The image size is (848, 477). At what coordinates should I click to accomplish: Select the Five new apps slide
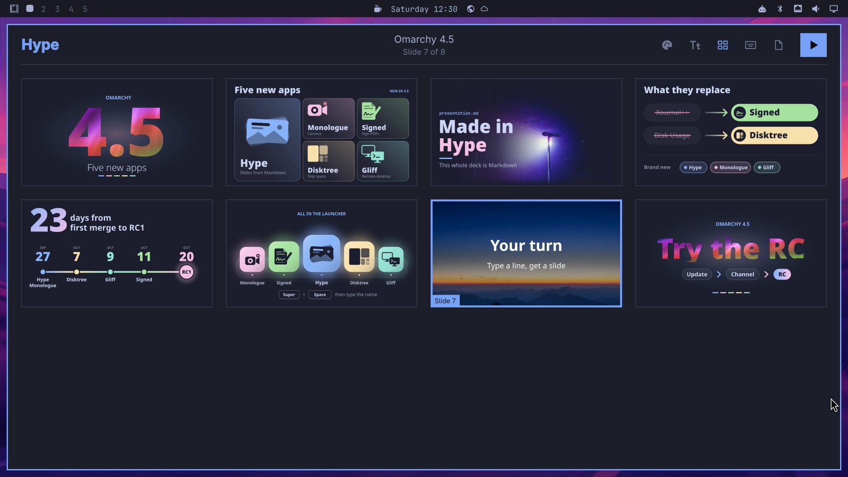(x=322, y=132)
